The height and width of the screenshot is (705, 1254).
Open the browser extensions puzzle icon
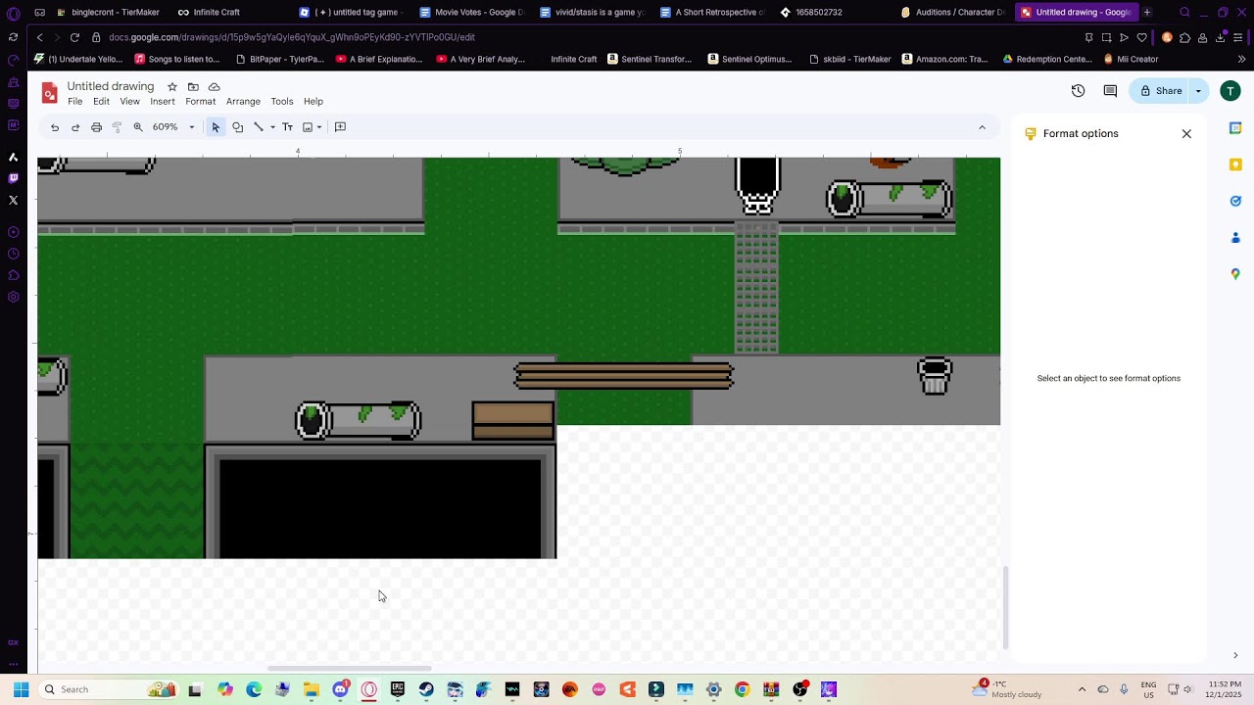1184,37
